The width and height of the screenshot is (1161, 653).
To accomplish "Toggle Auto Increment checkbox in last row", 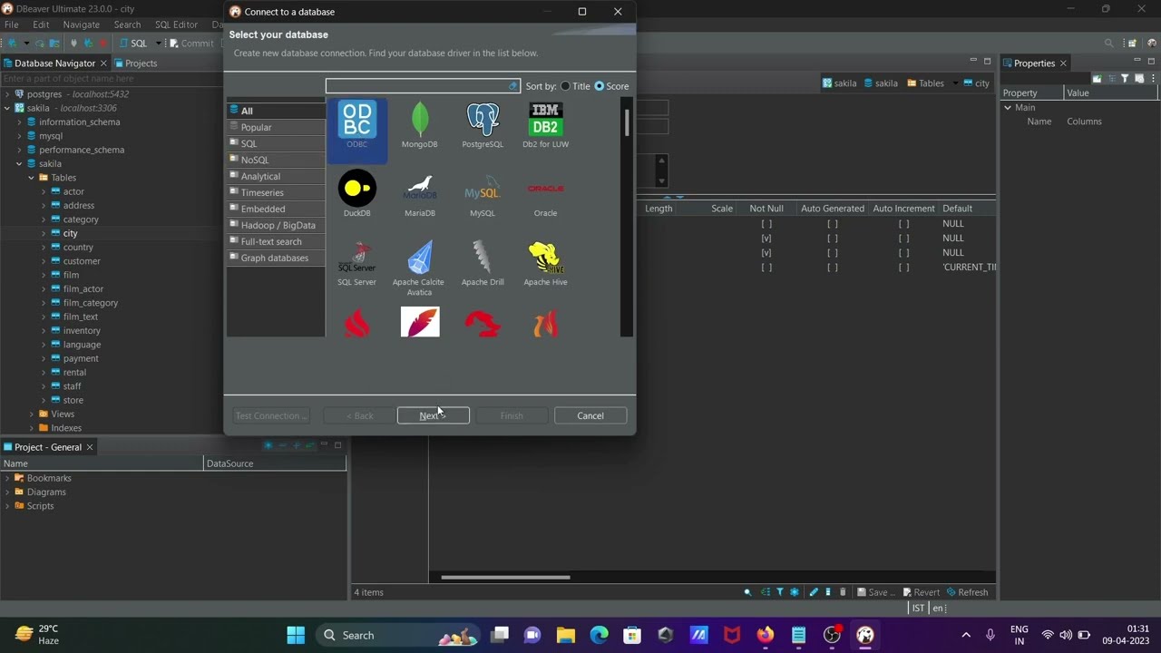I will 903,268.
